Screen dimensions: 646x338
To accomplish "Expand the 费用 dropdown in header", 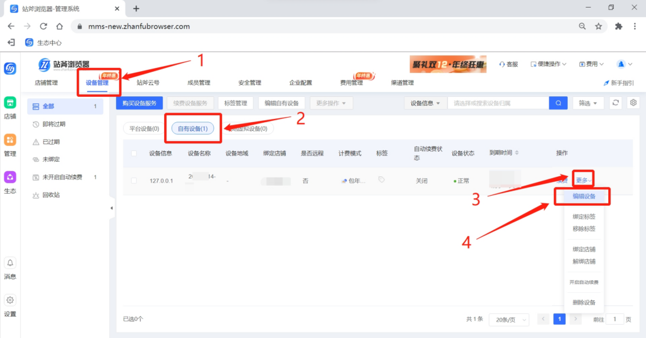I will 591,64.
